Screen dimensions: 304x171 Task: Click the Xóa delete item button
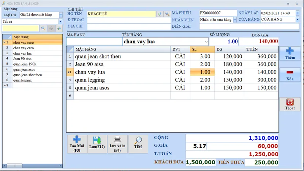click(290, 75)
